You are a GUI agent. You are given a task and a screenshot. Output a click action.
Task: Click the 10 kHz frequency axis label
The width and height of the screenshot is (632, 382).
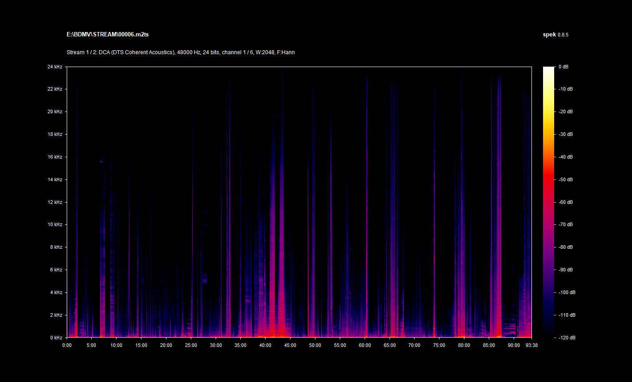[55, 225]
